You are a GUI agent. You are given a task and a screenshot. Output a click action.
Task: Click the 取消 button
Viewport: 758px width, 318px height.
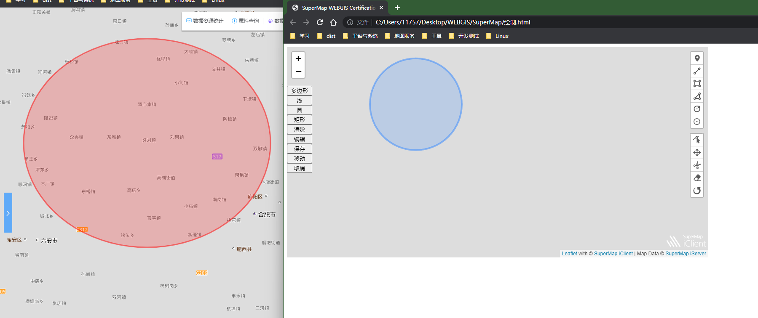coord(300,168)
